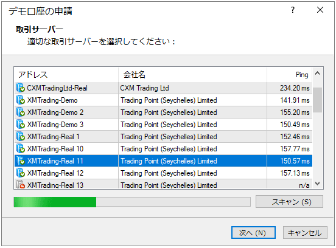336x248 pixels.
Task: Click the 157.77 ms ping value
Action: 295,149
